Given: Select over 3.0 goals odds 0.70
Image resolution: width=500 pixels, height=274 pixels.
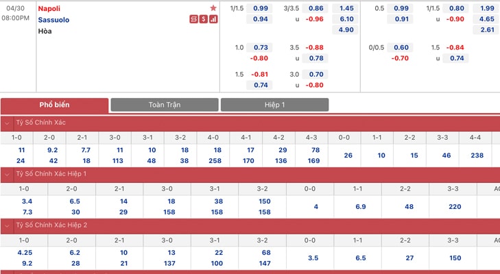Looking at the screenshot, I should pos(315,74).
